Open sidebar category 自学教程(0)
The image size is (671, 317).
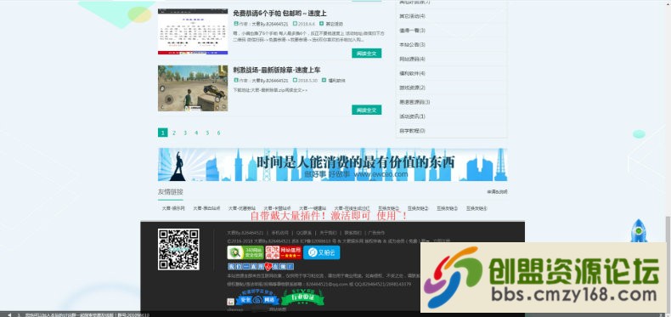pyautogui.click(x=412, y=131)
